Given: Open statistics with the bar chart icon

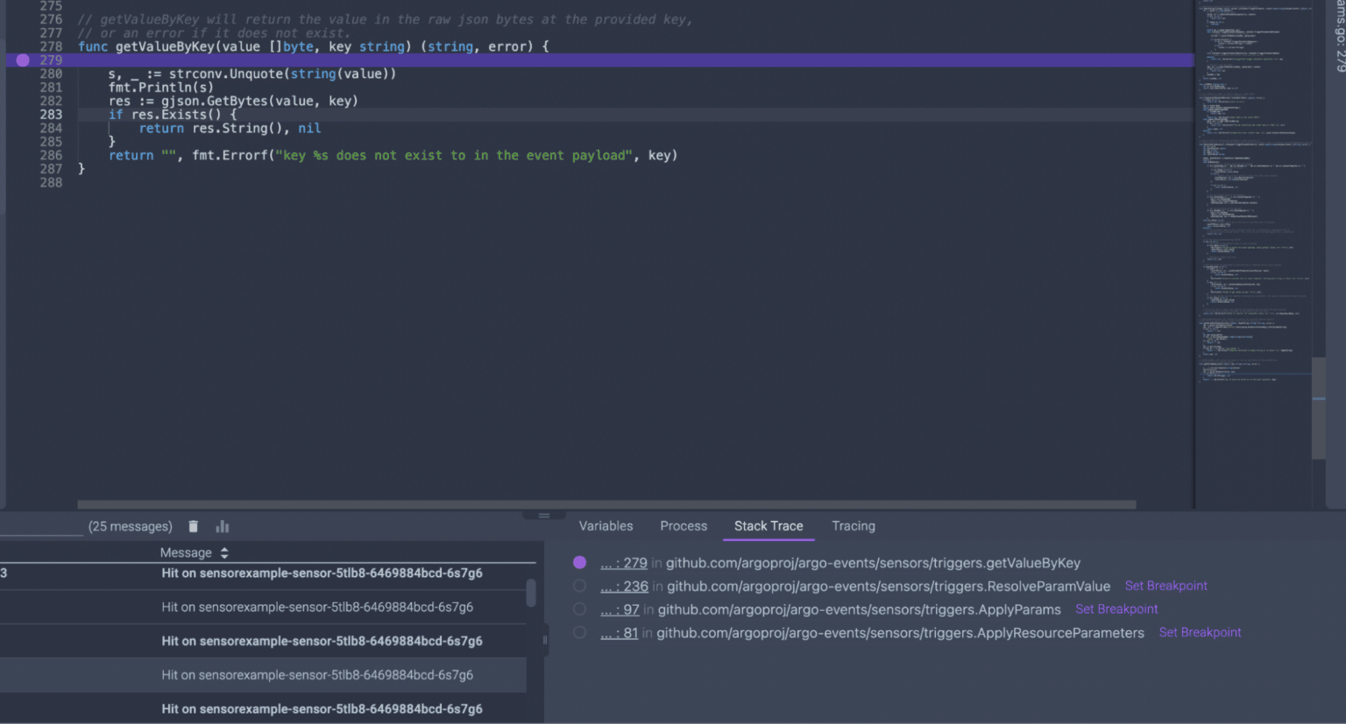Looking at the screenshot, I should 221,526.
